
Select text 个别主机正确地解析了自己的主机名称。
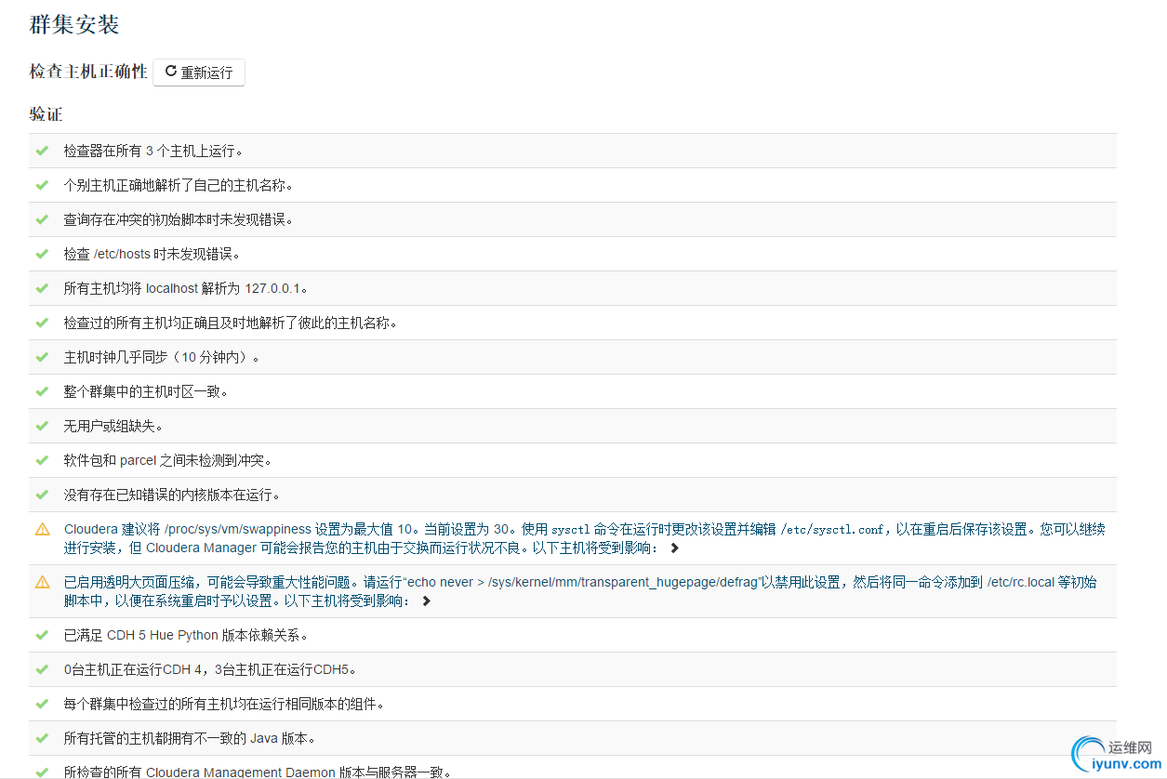(x=179, y=185)
